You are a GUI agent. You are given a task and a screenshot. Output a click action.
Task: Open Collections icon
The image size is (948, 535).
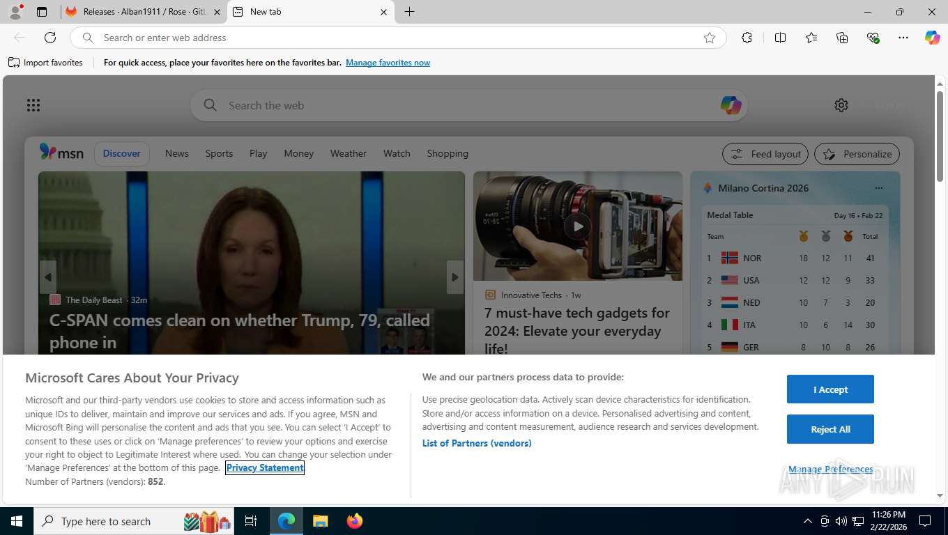click(842, 38)
